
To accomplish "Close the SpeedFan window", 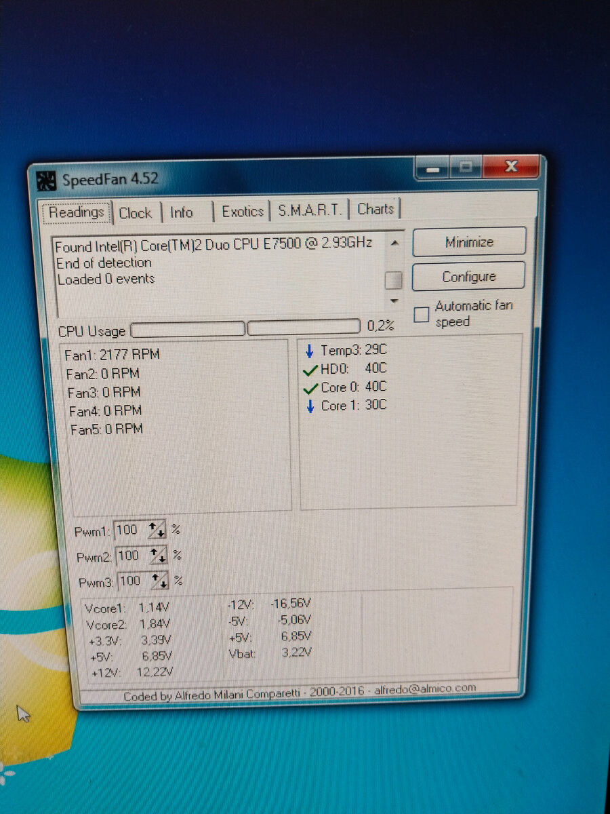I will pos(511,166).
